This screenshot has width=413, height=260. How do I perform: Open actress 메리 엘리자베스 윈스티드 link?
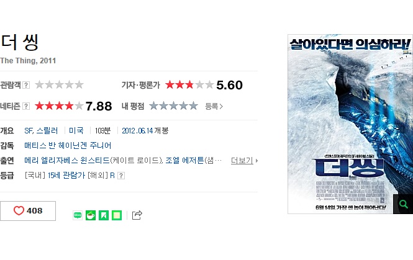(x=67, y=160)
